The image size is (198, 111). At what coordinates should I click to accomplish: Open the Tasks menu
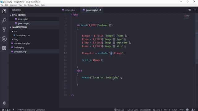37,5
